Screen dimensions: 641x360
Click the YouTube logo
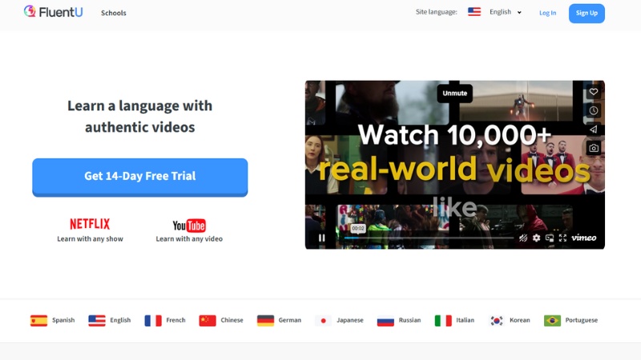click(189, 226)
